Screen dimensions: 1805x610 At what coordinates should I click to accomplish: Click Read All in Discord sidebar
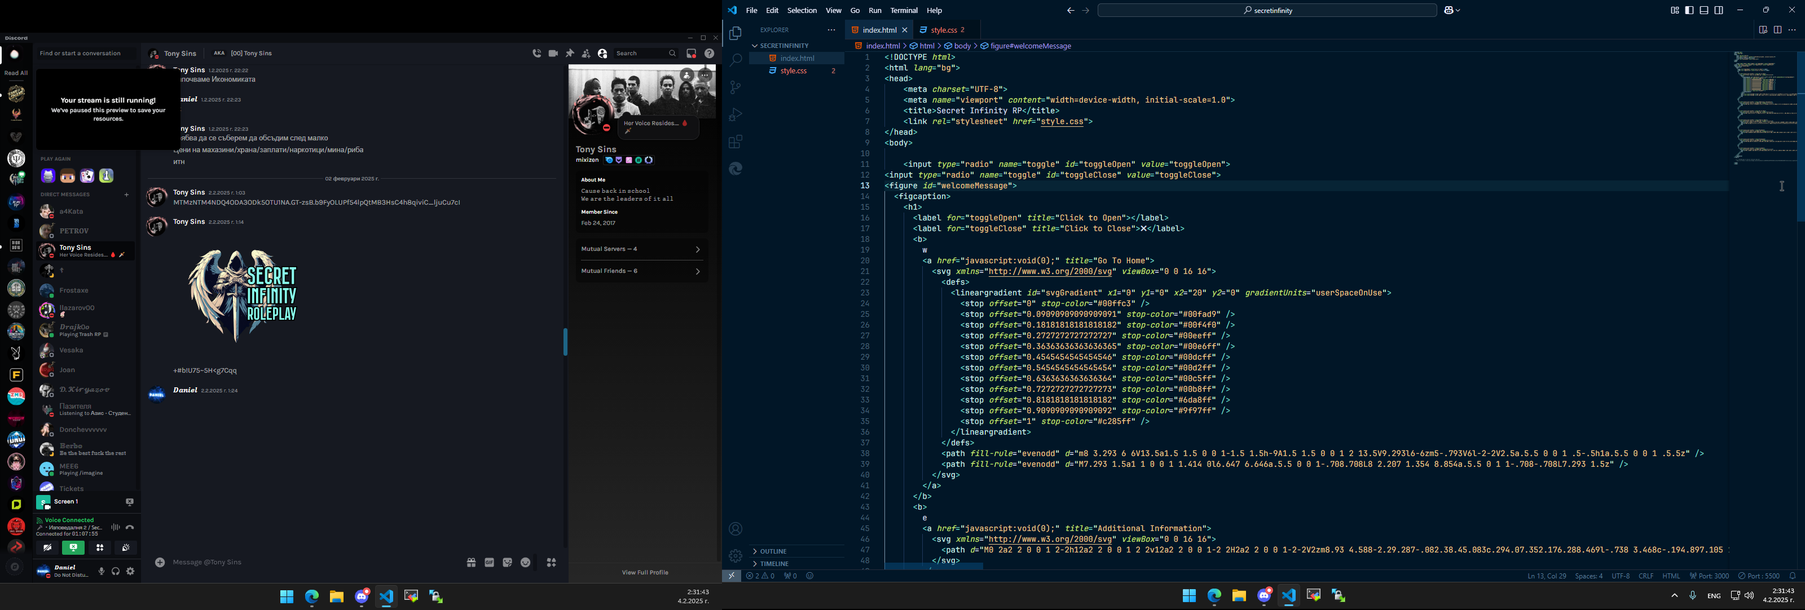pos(16,73)
